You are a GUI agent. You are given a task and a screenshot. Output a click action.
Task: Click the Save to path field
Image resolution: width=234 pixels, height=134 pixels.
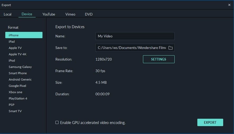coord(131,48)
